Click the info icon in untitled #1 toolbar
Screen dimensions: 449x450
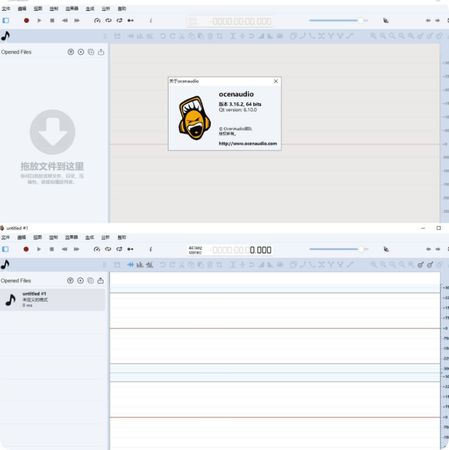[150, 249]
